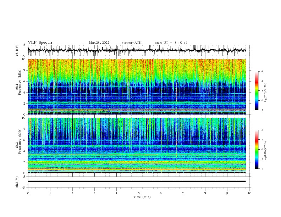The height and width of the screenshot is (217, 281).
Task: Click the "ch.1(V)" waveform axis label
Action: coord(17,50)
